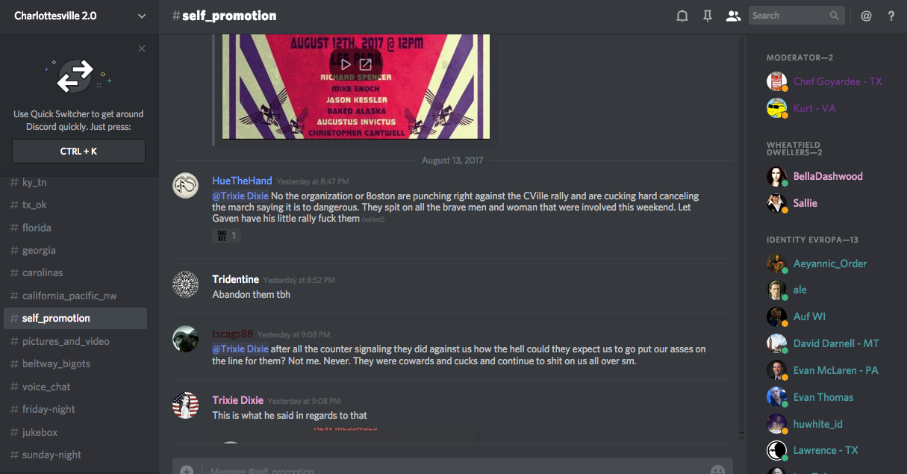Click the Search input field
Screen dimensions: 907x474
tap(796, 16)
